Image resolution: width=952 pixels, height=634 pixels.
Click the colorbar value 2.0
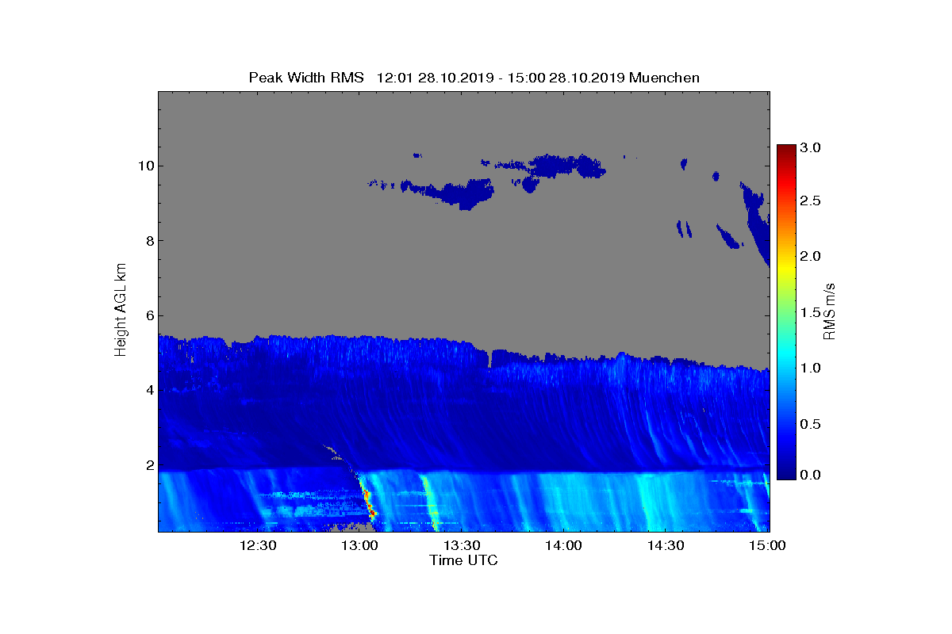pyautogui.click(x=810, y=256)
